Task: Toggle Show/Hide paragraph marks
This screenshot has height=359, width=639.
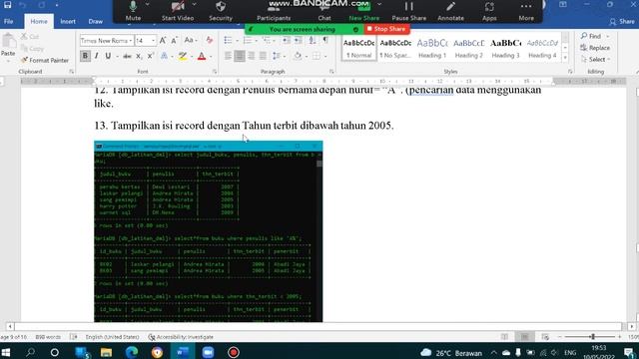Action: tap(325, 40)
